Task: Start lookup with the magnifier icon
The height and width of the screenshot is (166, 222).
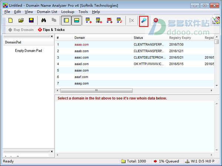Action: 144,21
